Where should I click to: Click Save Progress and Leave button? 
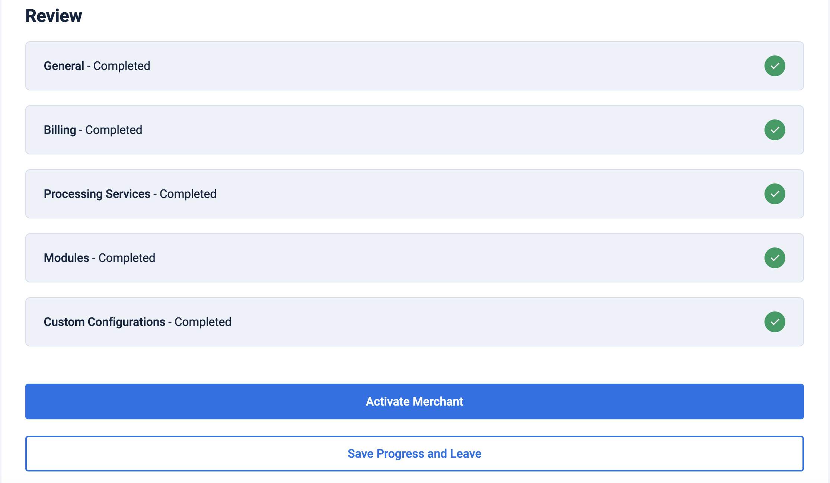(x=414, y=453)
